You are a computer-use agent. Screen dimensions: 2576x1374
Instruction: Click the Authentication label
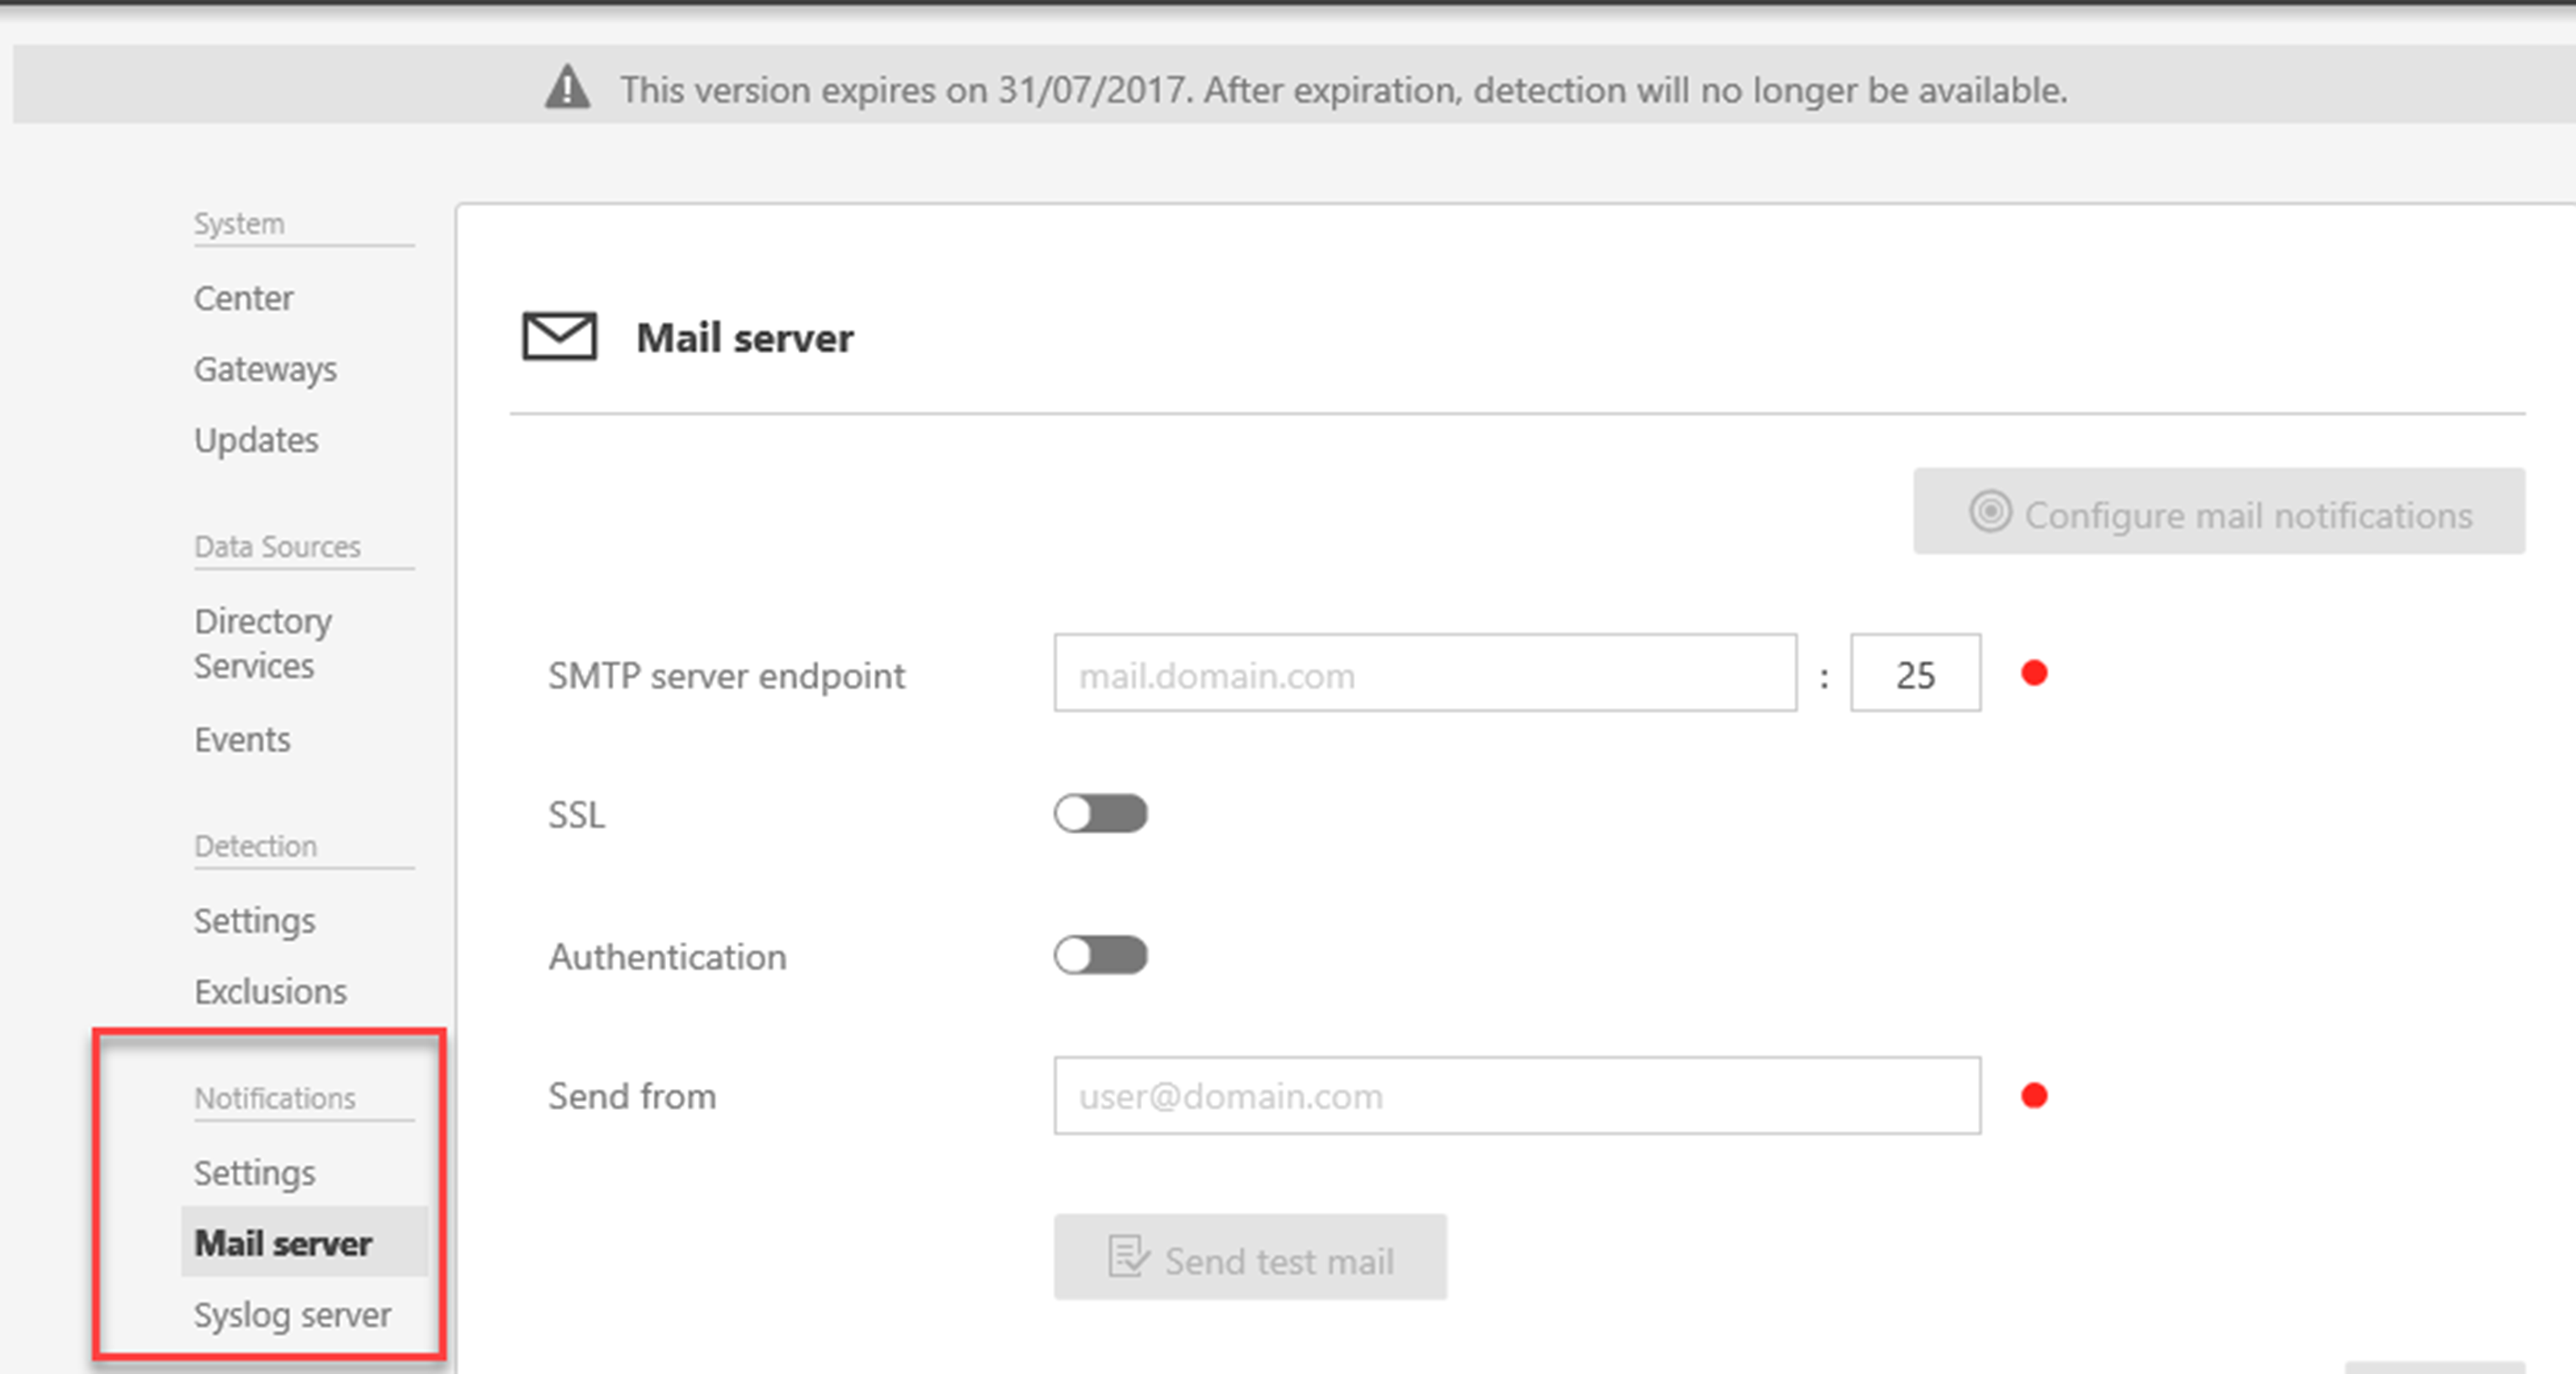(667, 957)
